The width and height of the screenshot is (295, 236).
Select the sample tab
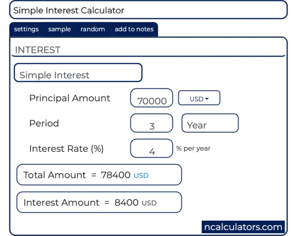[59, 29]
